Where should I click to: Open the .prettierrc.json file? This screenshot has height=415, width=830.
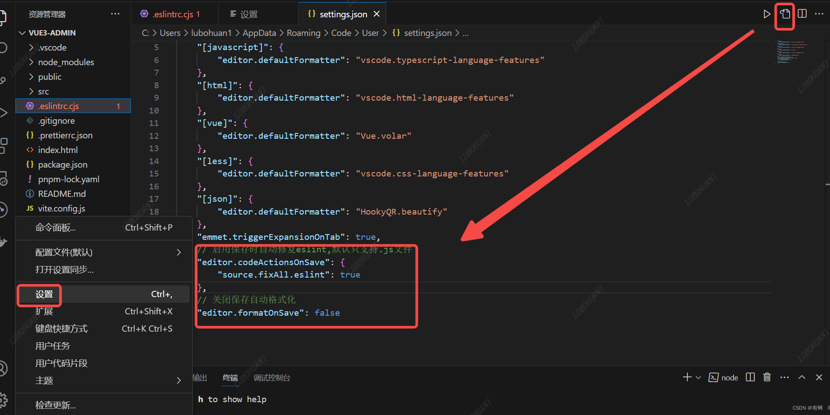tap(73, 135)
